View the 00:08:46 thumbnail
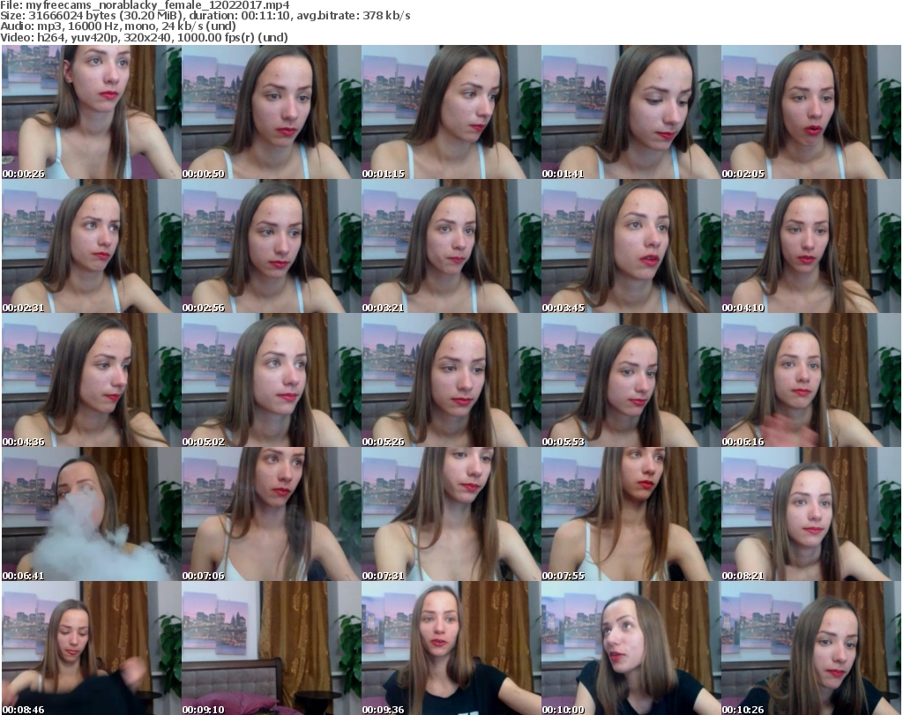 (91, 648)
